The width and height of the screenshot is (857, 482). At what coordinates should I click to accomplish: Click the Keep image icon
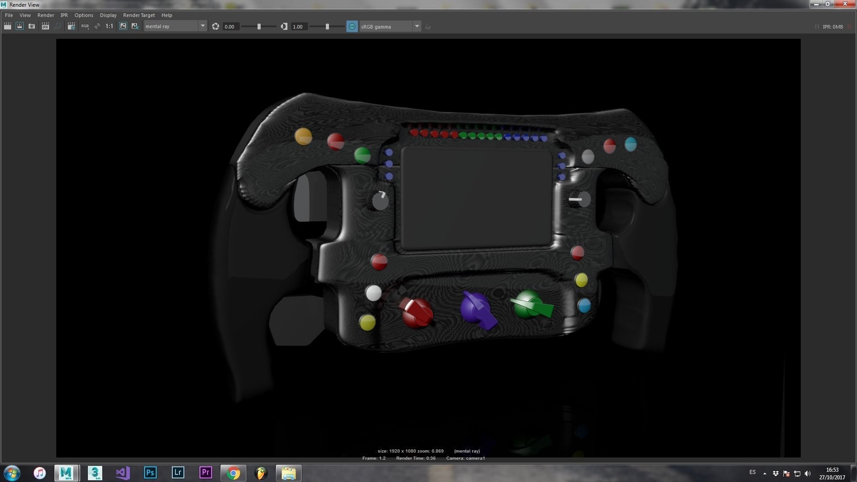point(123,26)
